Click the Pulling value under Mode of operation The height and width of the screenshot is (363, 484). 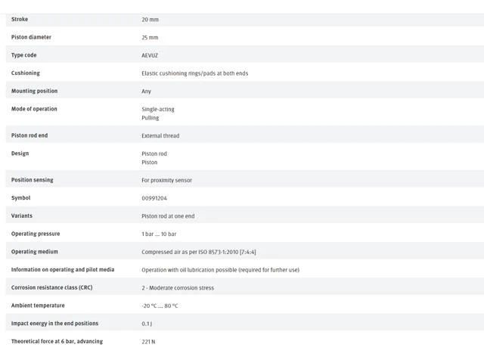[x=150, y=118]
